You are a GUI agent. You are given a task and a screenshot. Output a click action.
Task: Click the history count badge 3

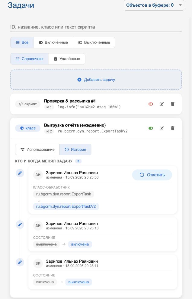78,161
